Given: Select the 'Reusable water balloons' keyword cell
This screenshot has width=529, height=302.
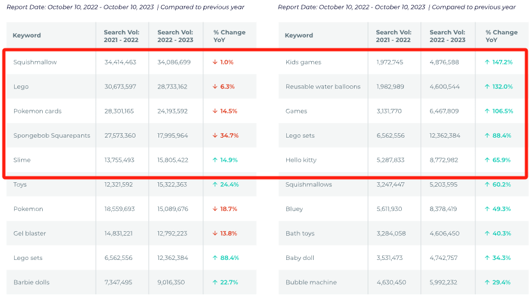Looking at the screenshot, I should coord(323,87).
